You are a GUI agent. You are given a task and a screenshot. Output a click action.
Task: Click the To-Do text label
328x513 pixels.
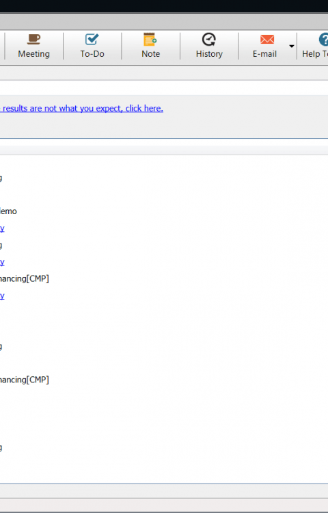92,53
